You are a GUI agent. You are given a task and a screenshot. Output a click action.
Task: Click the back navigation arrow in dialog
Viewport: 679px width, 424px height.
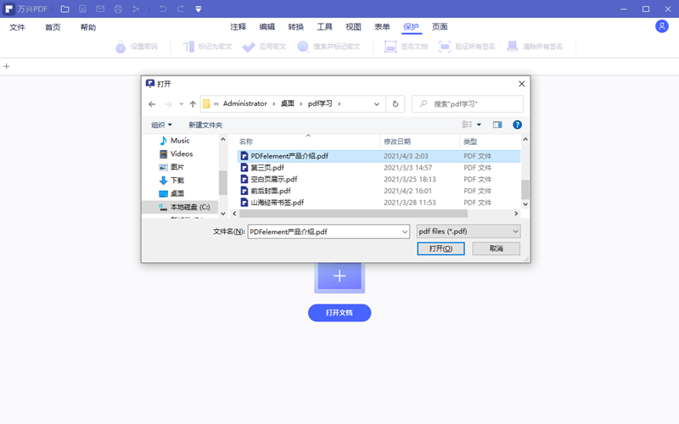[x=152, y=103]
